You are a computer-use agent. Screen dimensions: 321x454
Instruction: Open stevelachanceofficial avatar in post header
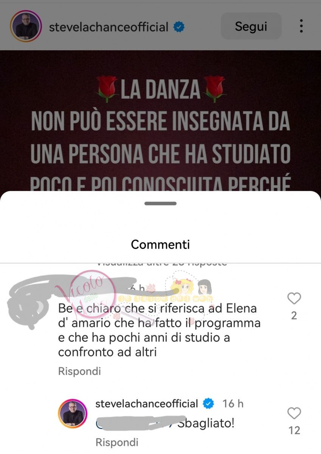click(26, 26)
